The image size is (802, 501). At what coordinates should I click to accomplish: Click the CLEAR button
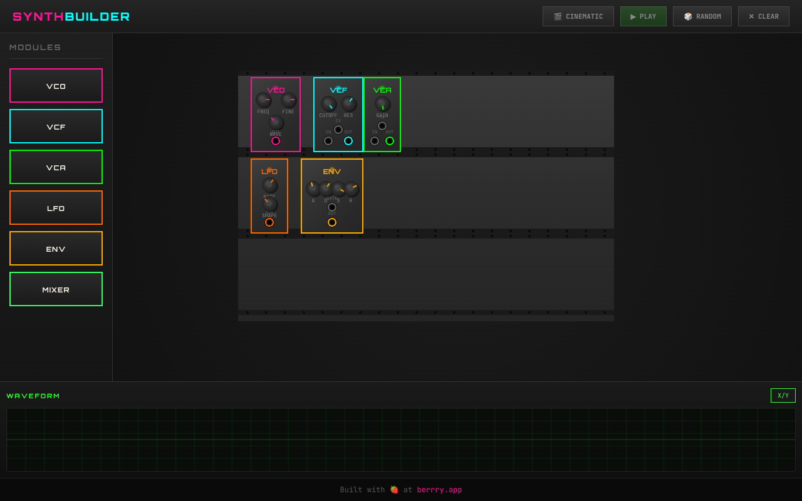pyautogui.click(x=763, y=16)
